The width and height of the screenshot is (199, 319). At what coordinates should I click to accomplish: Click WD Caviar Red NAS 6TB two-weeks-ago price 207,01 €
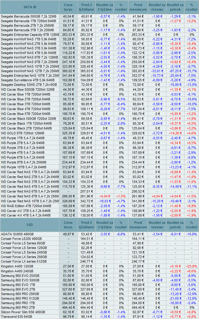coord(86,192)
